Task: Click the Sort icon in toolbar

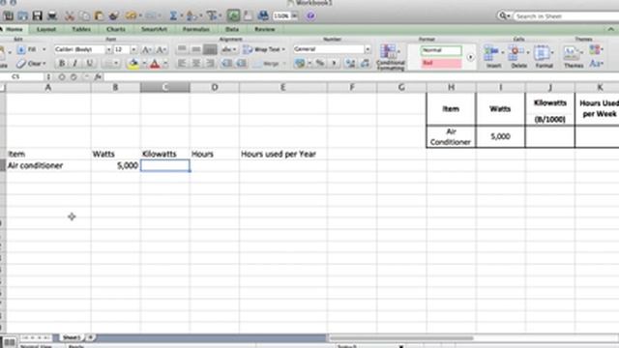Action: pyautogui.click(x=192, y=15)
